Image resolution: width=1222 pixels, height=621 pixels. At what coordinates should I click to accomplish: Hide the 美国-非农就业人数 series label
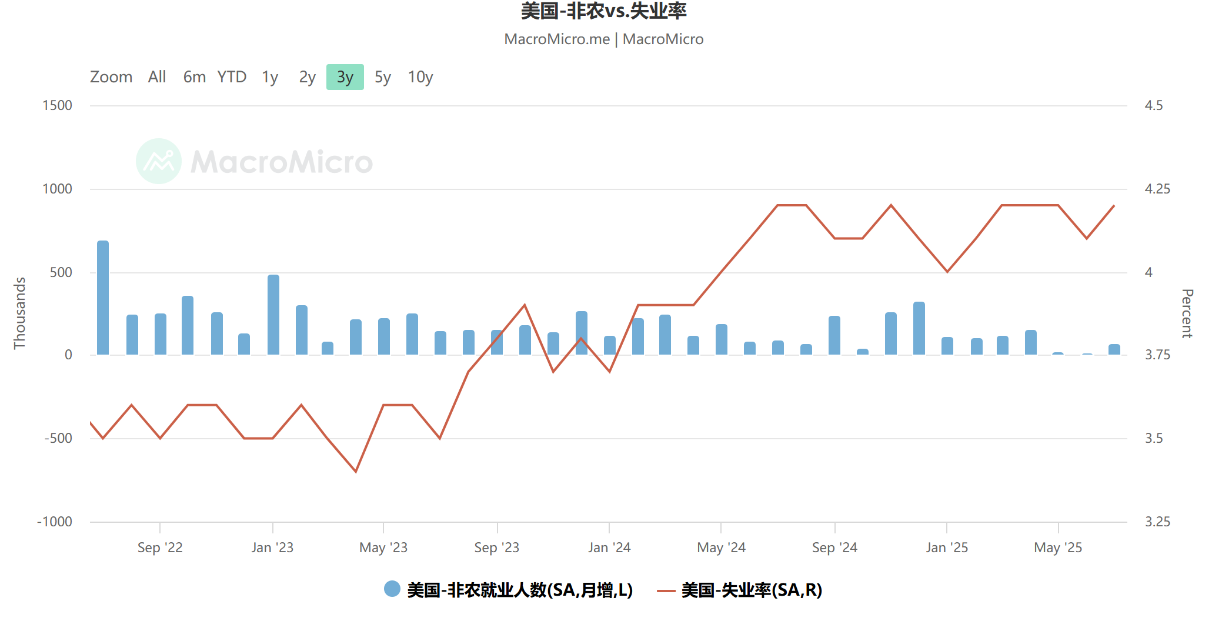pos(520,590)
